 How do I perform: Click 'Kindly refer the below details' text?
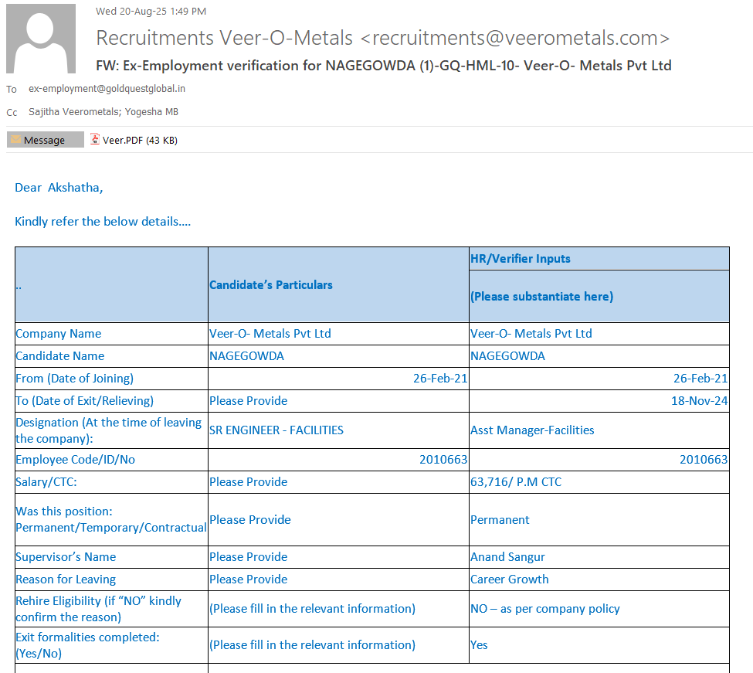point(103,222)
